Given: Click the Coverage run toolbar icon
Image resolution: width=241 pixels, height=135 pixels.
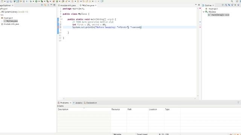Looking at the screenshot, I should (42, 1).
